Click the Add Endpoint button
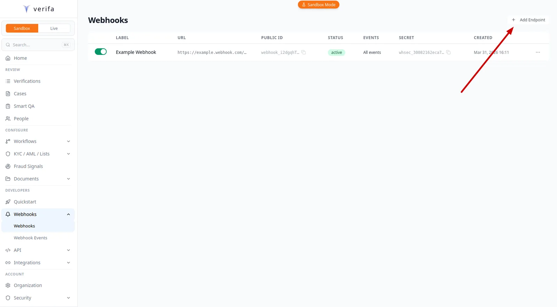557x307 pixels. coord(528,20)
